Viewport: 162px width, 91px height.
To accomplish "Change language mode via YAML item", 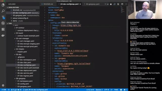I will (116, 90).
